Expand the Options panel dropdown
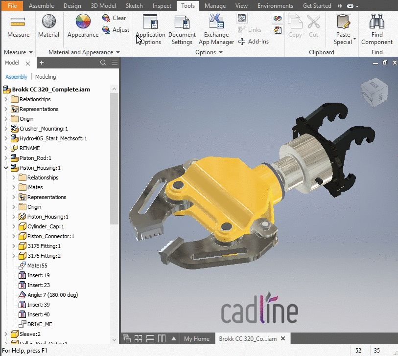Screen dimensions: 398x356 coord(221,52)
